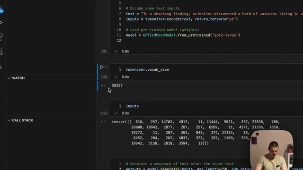303x170 pixels.
Task: Click the 'WATCH' header label
Action: [18, 78]
